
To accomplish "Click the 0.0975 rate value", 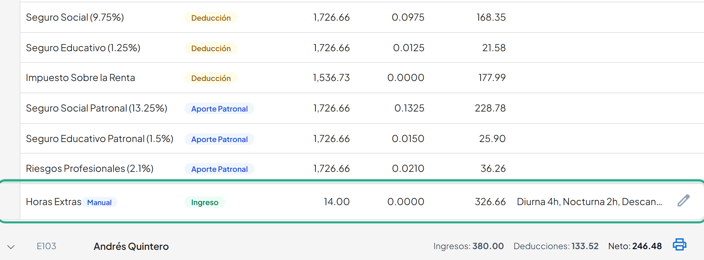I will point(408,17).
